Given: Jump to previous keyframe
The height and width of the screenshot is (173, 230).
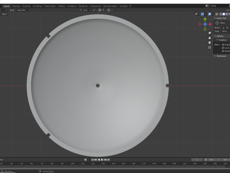Looking at the screenshot, I should 96,160.
